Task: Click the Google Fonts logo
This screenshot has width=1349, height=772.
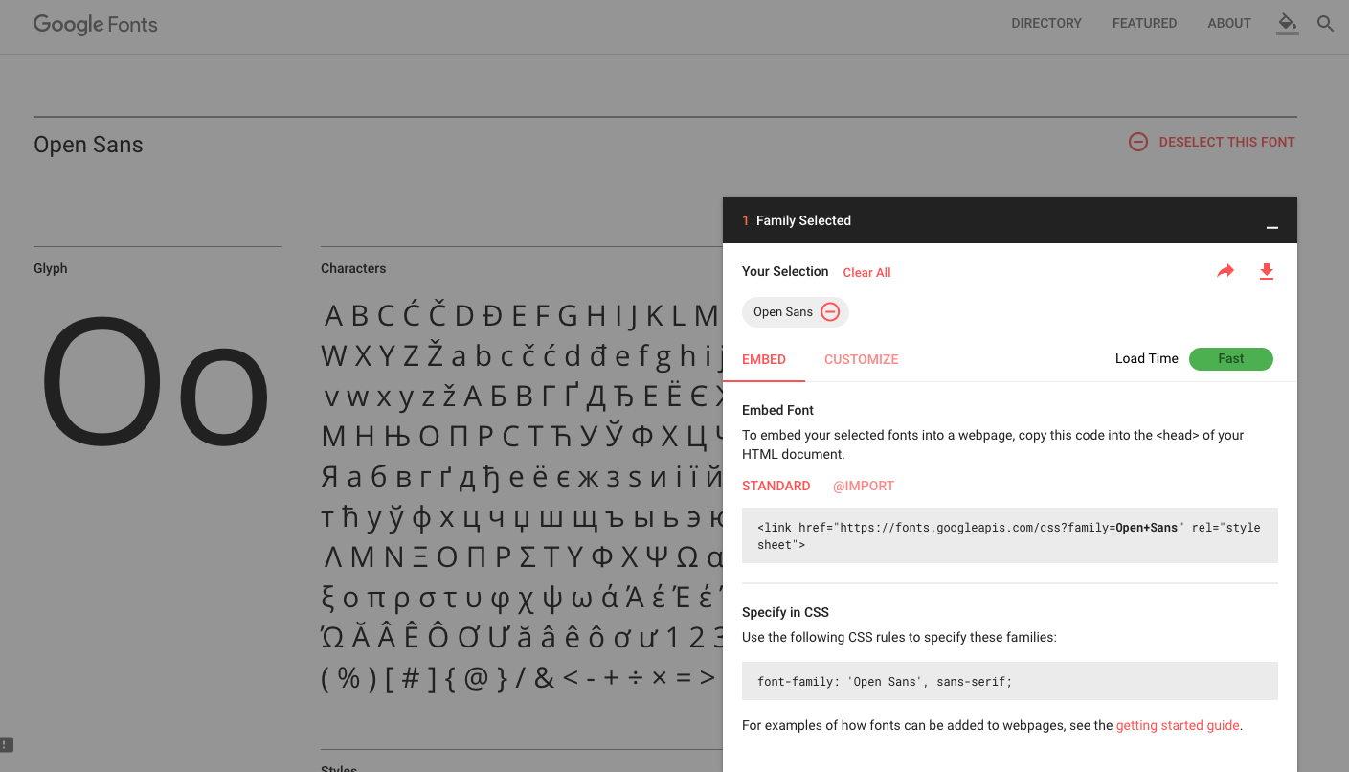Action: 96,25
